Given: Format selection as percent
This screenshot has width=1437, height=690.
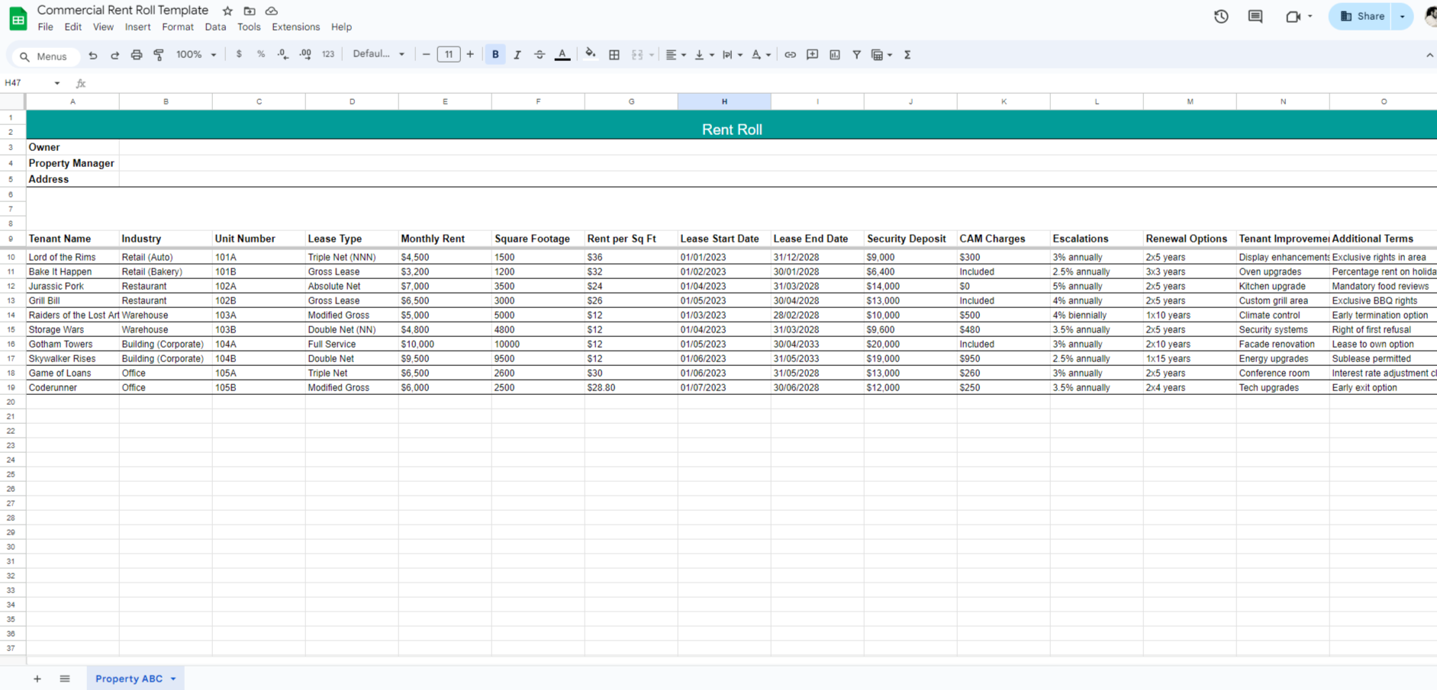Looking at the screenshot, I should click(x=260, y=54).
